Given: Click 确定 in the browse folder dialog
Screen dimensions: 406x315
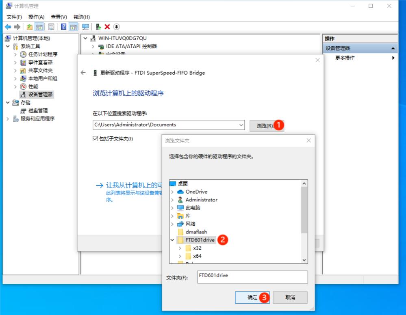Looking at the screenshot, I should coord(252,297).
